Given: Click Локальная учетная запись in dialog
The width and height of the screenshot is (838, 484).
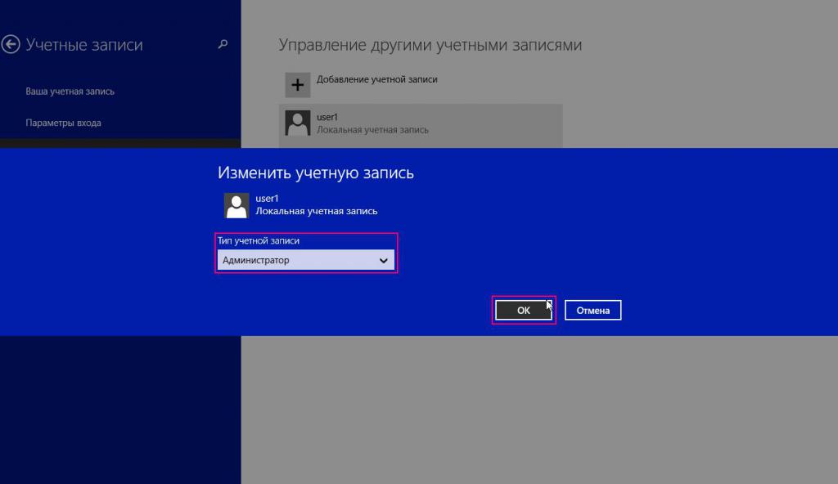Looking at the screenshot, I should click(x=317, y=211).
